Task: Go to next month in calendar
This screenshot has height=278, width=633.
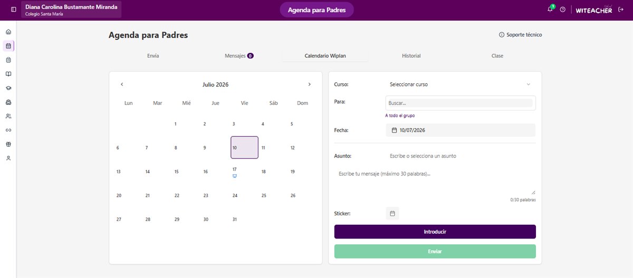Action: [310, 84]
